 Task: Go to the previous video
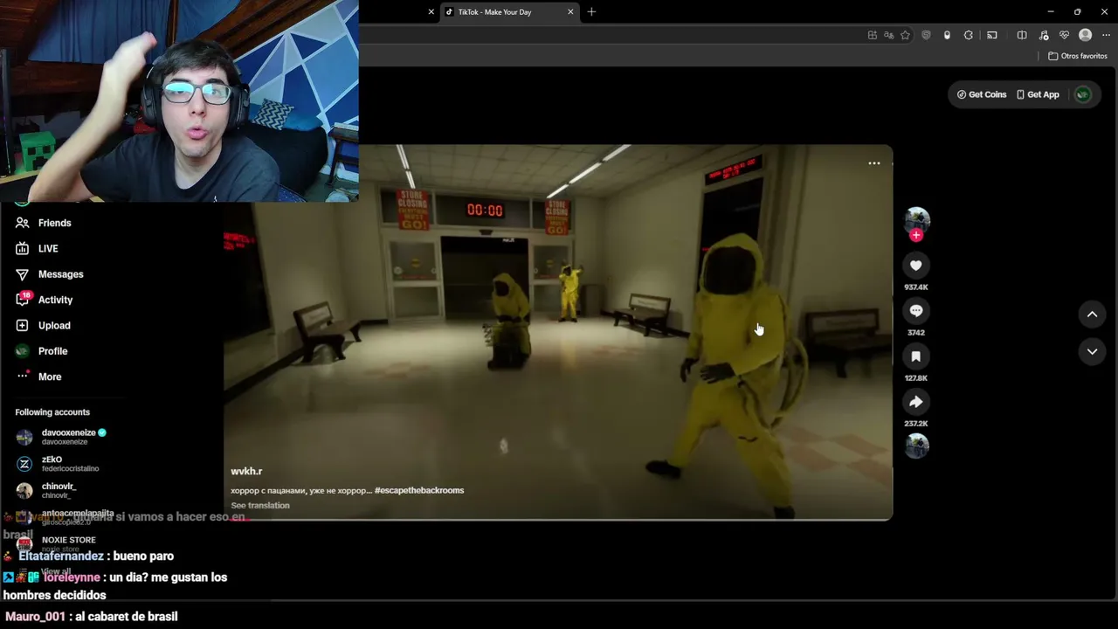[x=1092, y=314]
